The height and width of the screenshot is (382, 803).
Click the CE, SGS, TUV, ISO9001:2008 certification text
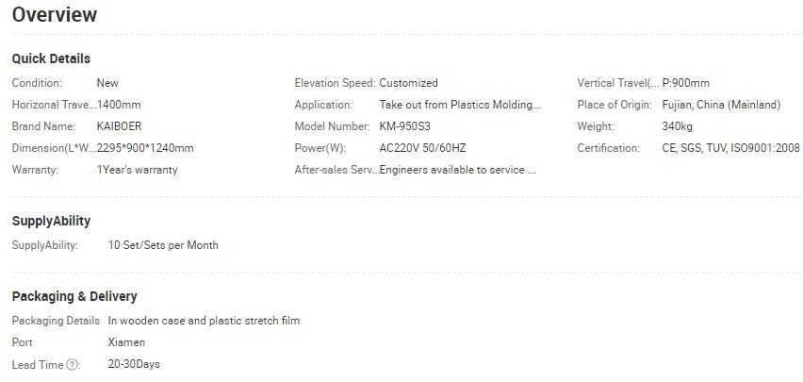[730, 148]
